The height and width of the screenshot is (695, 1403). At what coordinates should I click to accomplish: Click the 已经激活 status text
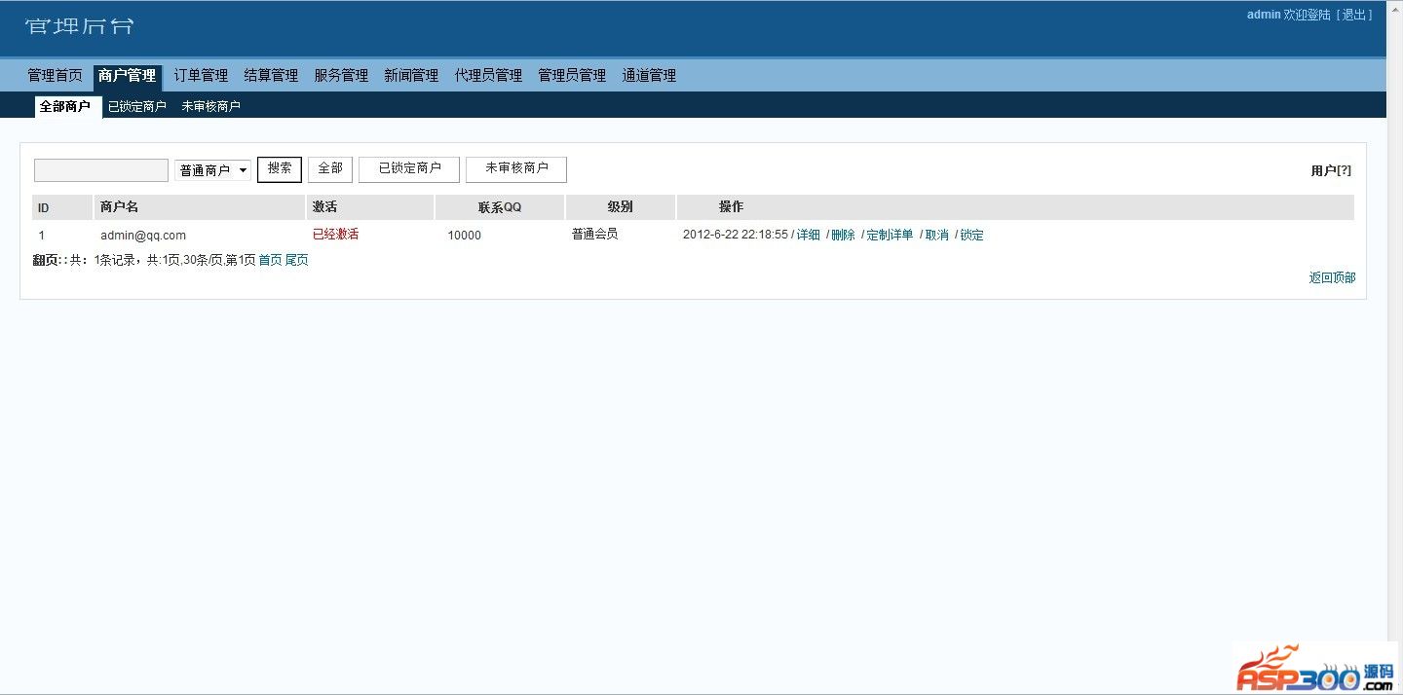pyautogui.click(x=335, y=235)
